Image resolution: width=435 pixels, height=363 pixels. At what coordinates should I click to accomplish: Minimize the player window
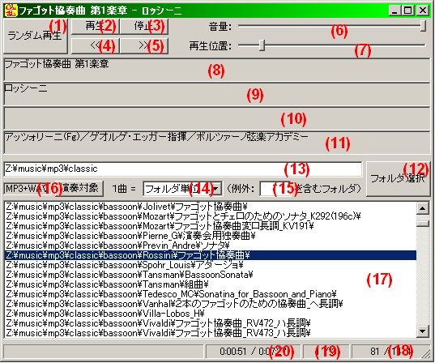(x=394, y=11)
